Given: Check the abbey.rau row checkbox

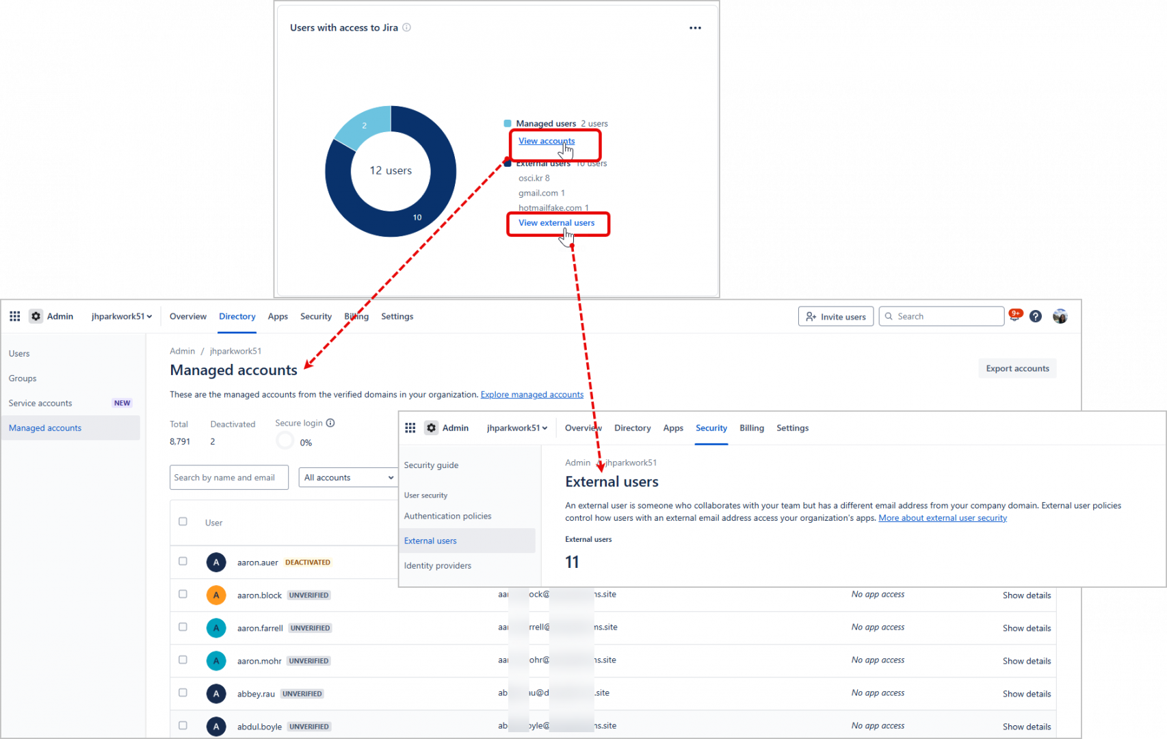Looking at the screenshot, I should pos(183,692).
